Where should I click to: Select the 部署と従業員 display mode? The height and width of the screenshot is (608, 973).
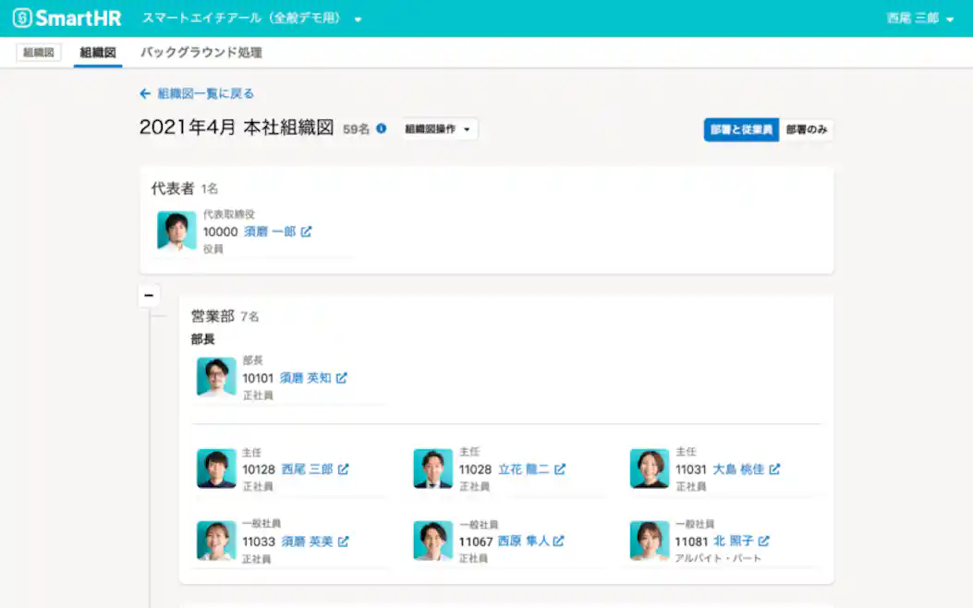pyautogui.click(x=740, y=130)
